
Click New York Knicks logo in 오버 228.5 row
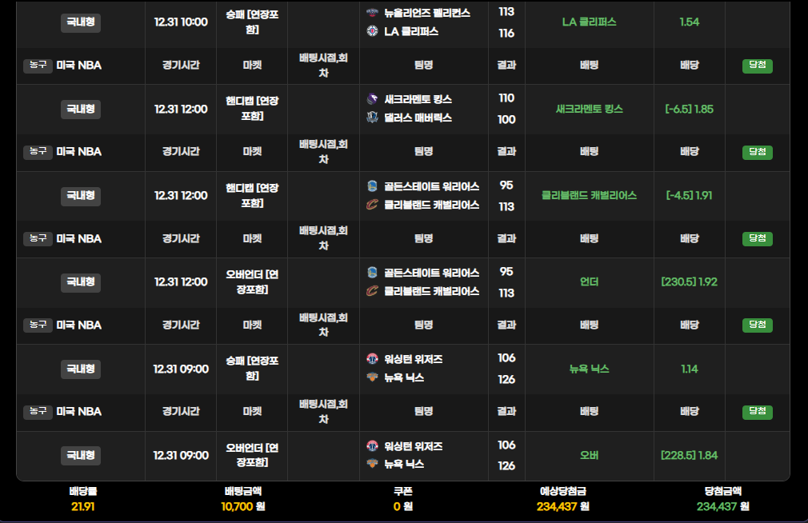click(372, 464)
